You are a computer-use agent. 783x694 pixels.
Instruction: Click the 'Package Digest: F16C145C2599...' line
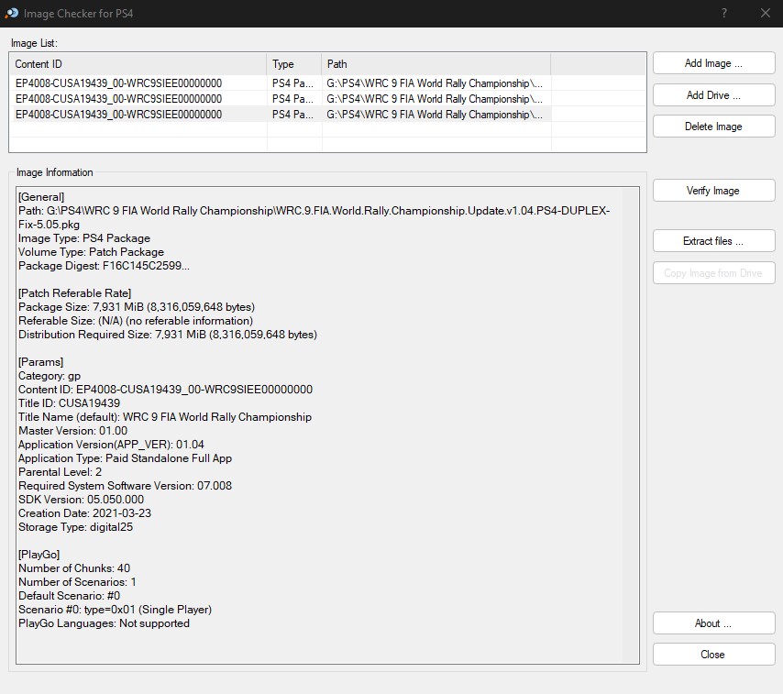(x=104, y=266)
